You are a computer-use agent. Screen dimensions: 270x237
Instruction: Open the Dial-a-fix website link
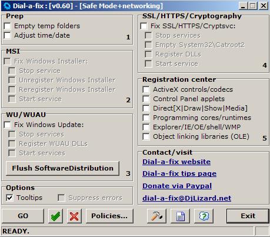(x=176, y=162)
